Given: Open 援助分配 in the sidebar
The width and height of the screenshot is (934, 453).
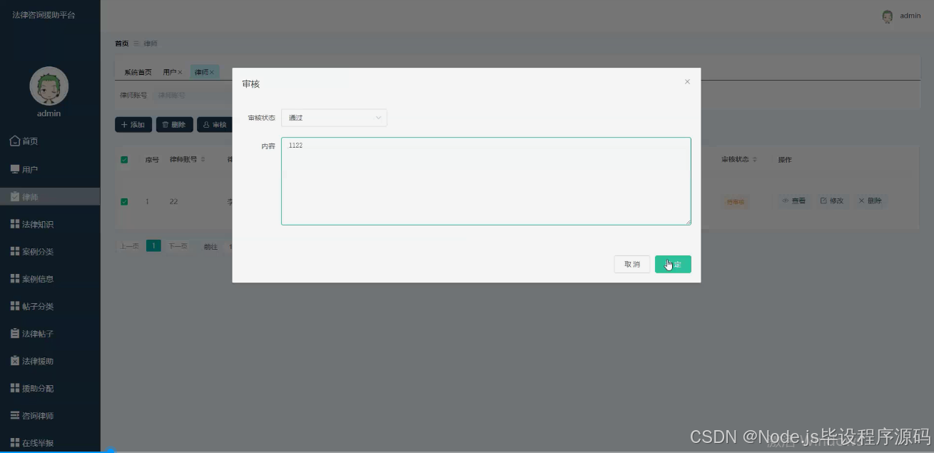Looking at the screenshot, I should (50, 388).
